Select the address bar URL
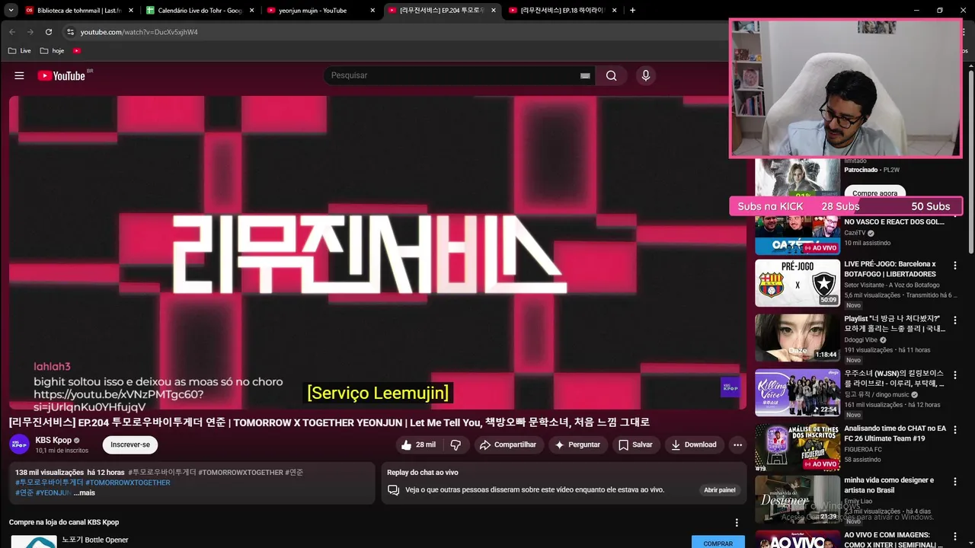The image size is (975, 548). click(x=139, y=32)
